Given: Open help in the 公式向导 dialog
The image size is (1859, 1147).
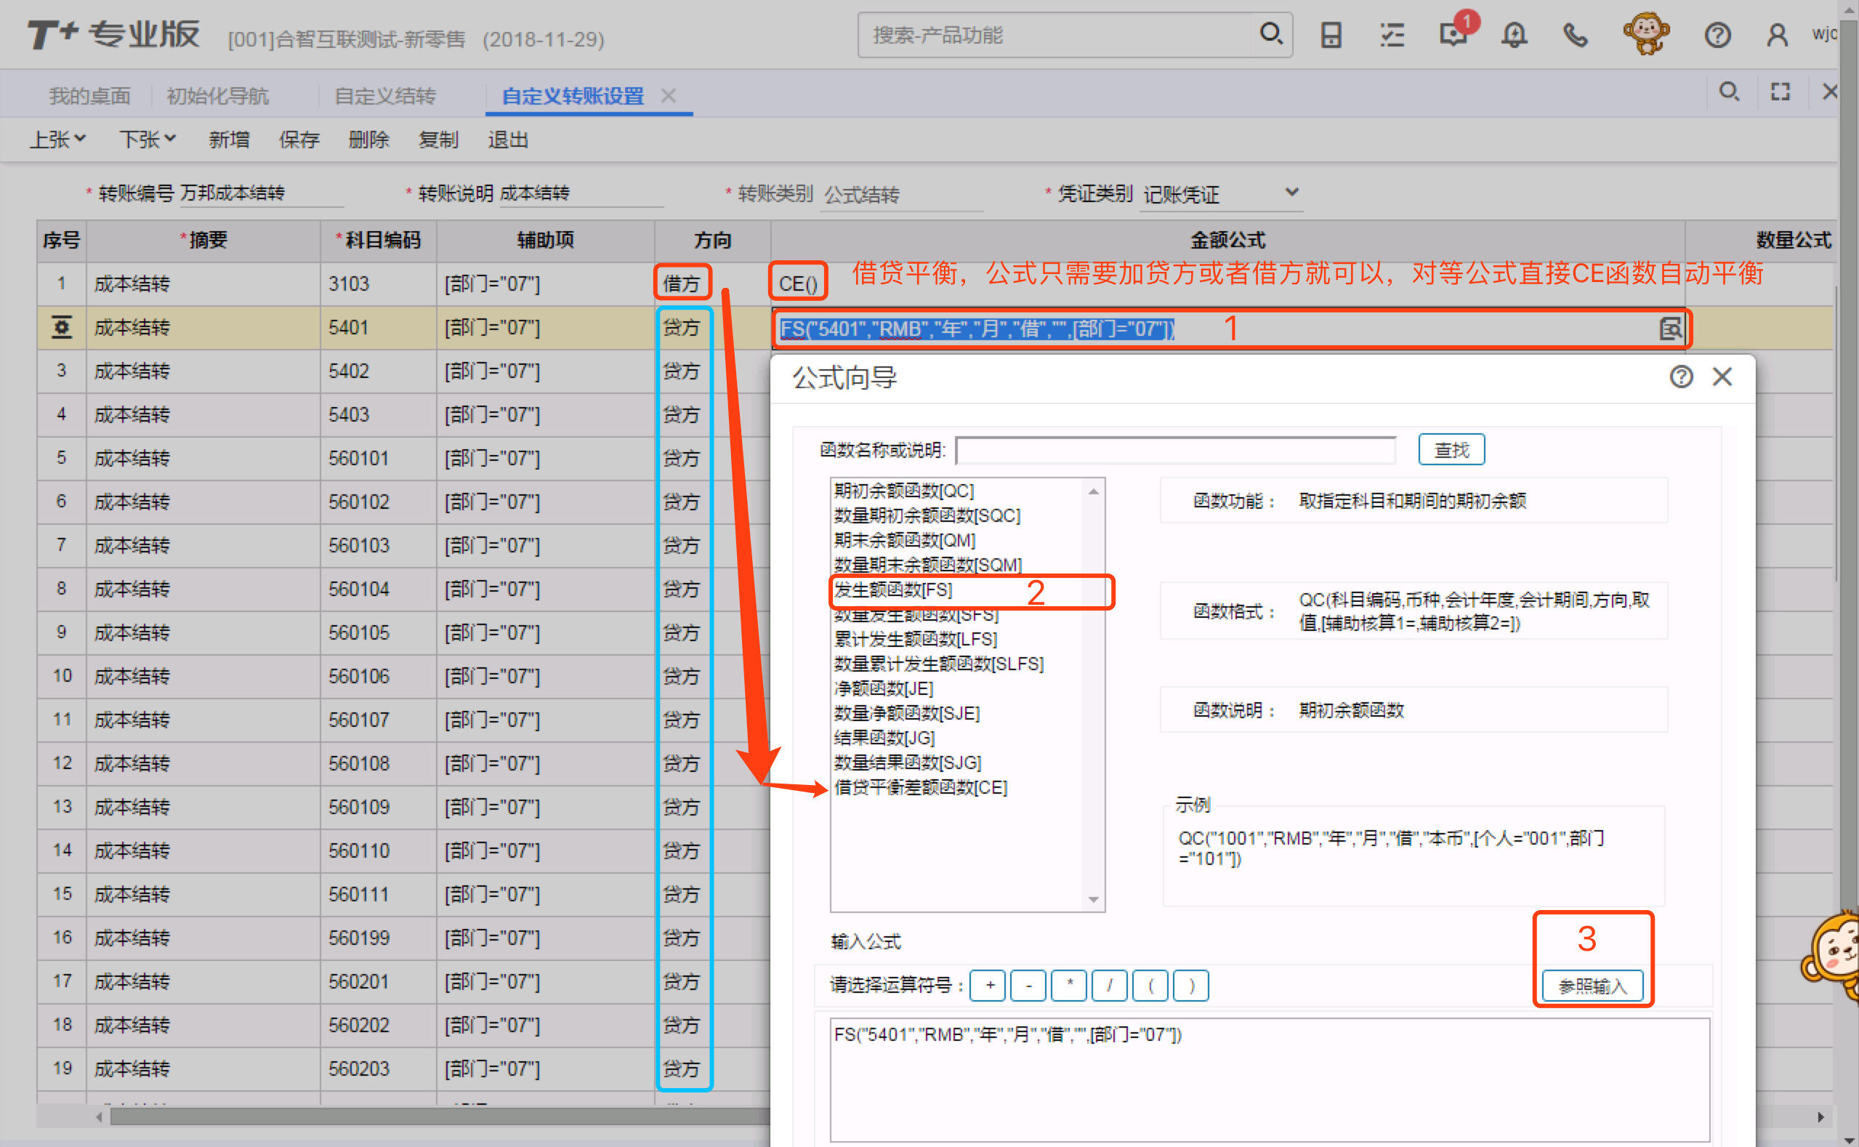Looking at the screenshot, I should (1681, 377).
